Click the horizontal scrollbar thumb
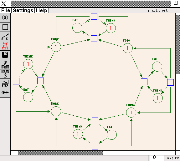180x161 pixels. pyautogui.click(x=60, y=153)
